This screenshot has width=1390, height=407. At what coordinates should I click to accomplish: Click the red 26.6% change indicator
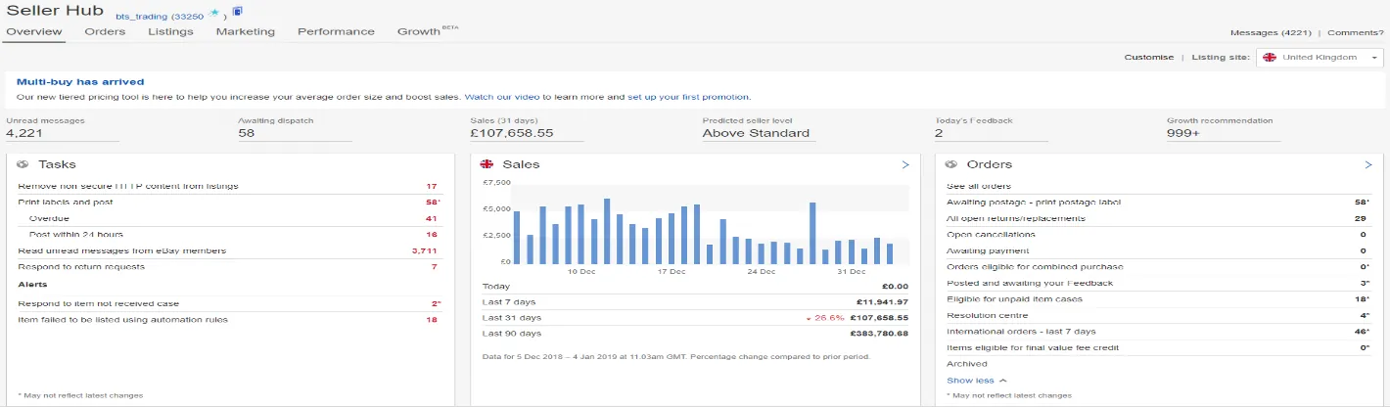(823, 317)
